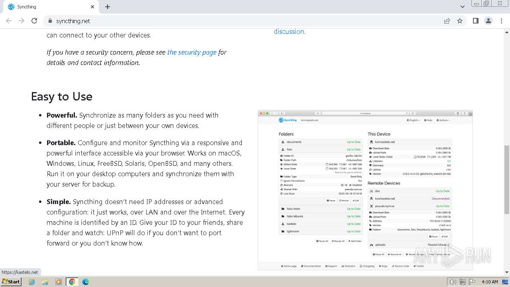Image resolution: width=510 pixels, height=287 pixels.
Task: Open File Explorer from taskbar
Action: coord(45,282)
